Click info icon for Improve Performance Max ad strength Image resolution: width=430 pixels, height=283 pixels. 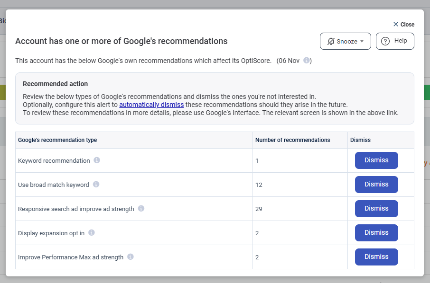(x=131, y=257)
